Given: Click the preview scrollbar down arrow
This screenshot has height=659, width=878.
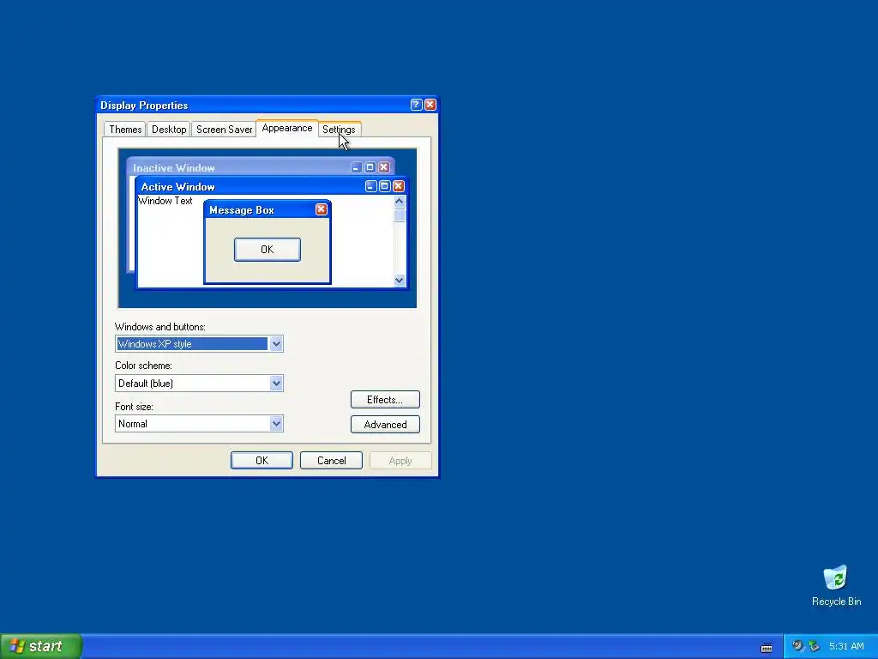Looking at the screenshot, I should tap(400, 281).
